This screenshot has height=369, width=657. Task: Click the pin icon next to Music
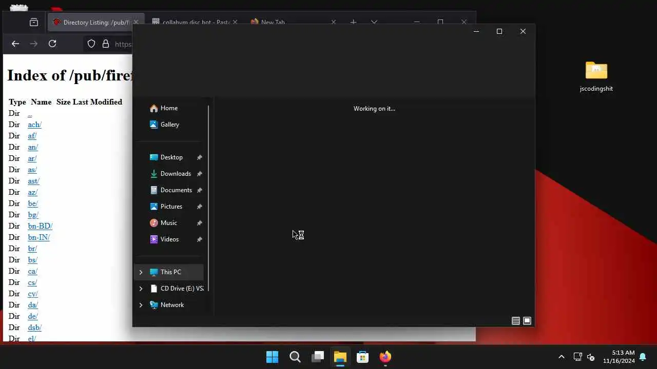point(200,223)
